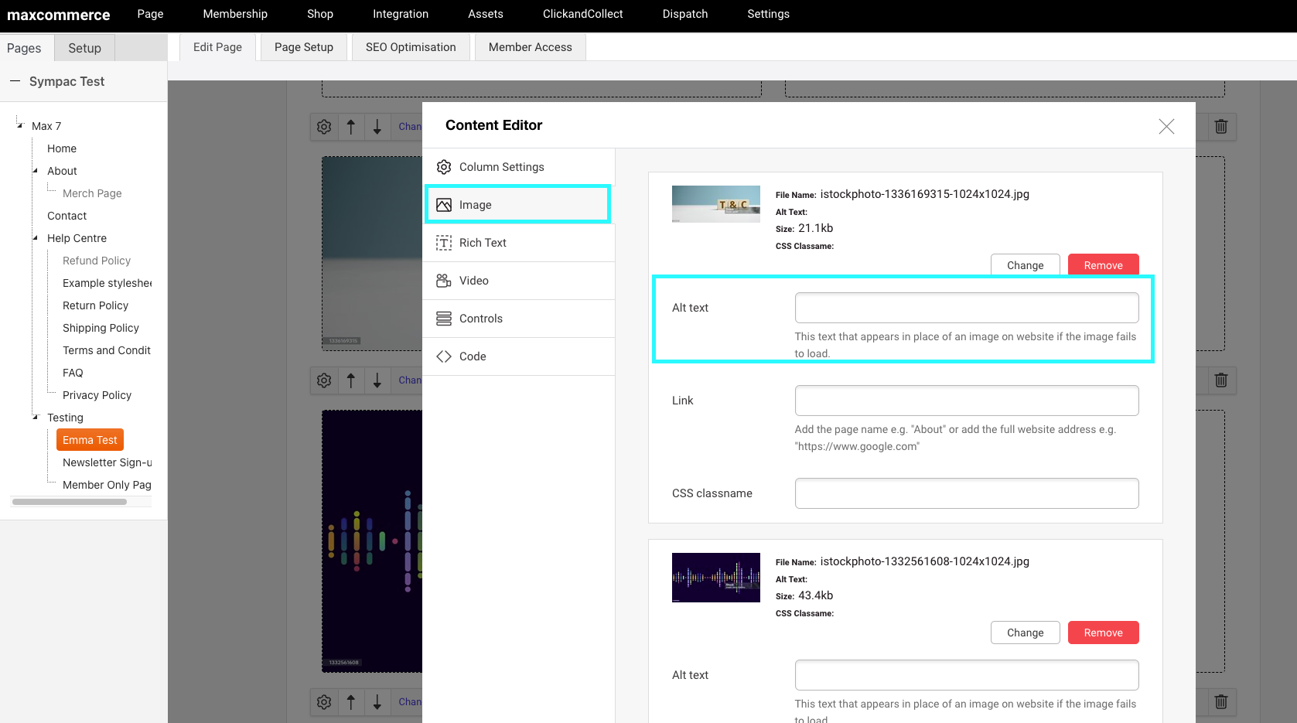Remove the first istockphoto image
Screen dimensions: 1297x723
coord(1103,265)
